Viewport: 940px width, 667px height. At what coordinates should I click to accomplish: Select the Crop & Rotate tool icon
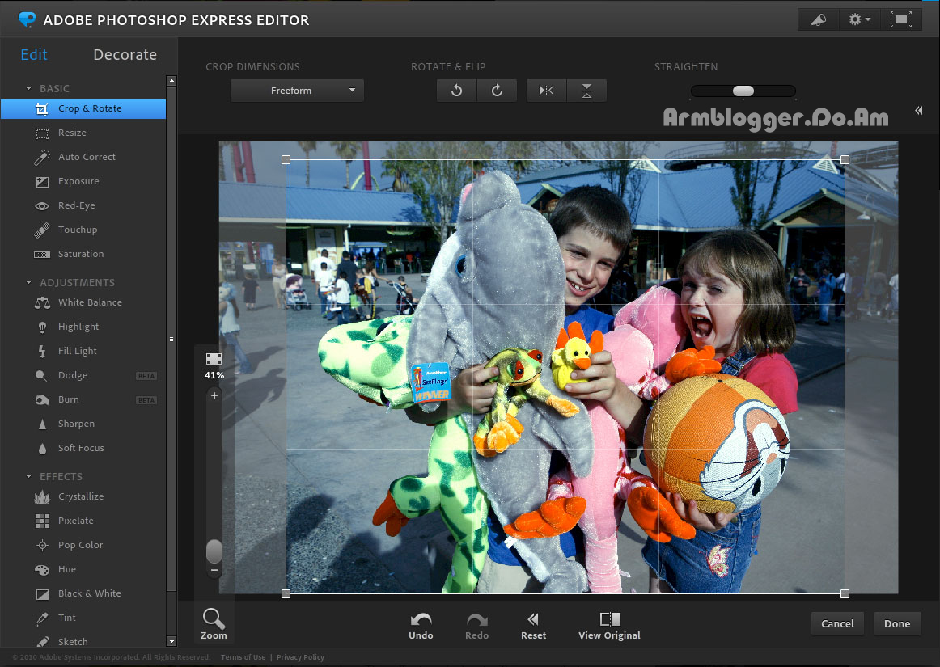pos(41,109)
